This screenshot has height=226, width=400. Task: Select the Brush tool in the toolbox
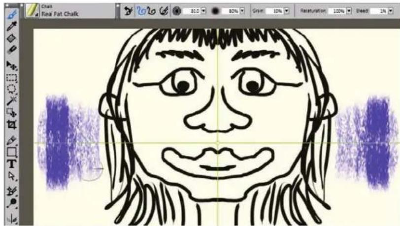[12, 14]
